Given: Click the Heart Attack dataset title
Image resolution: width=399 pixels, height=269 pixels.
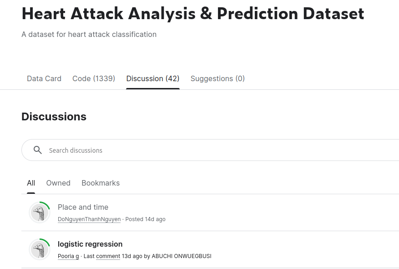Looking at the screenshot, I should pos(193,14).
